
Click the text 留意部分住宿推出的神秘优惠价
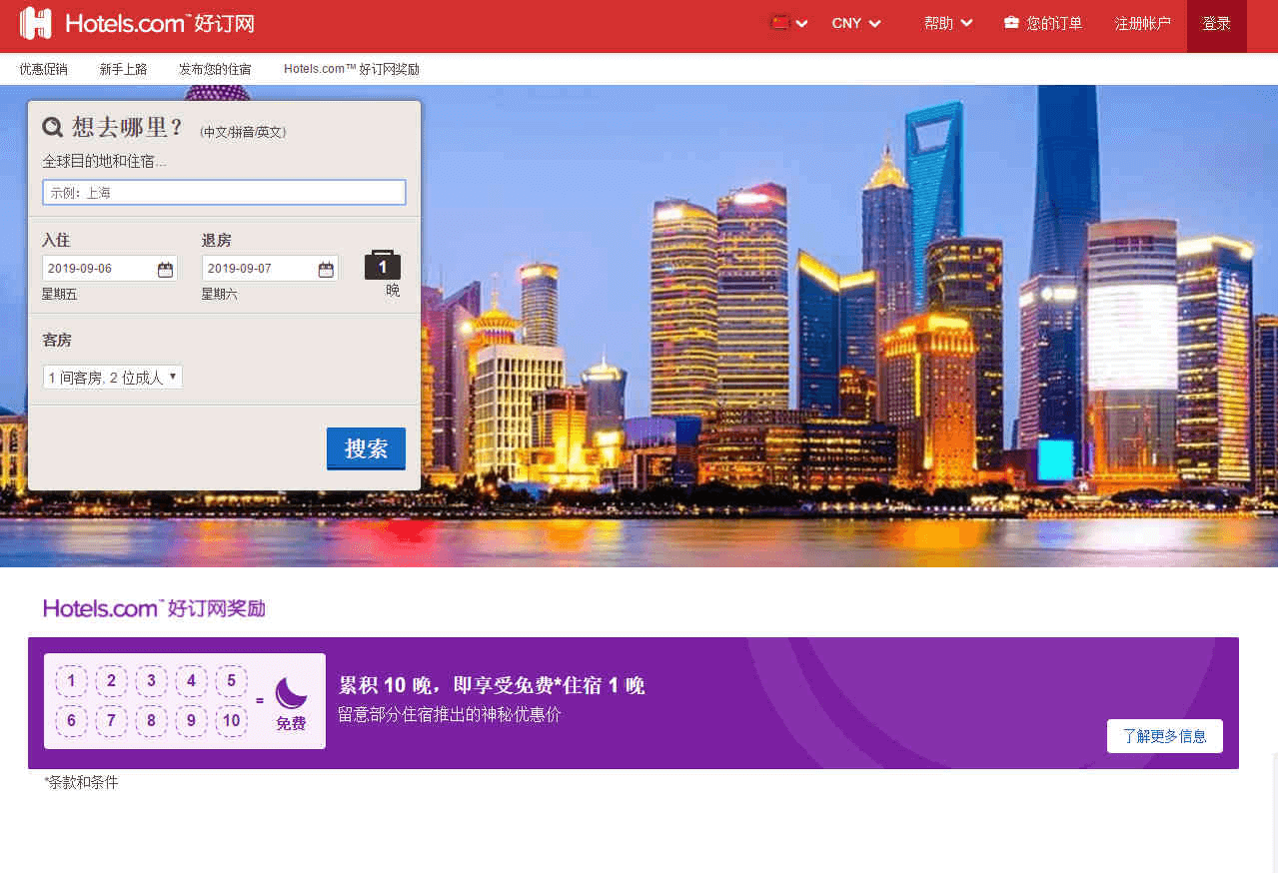(450, 715)
